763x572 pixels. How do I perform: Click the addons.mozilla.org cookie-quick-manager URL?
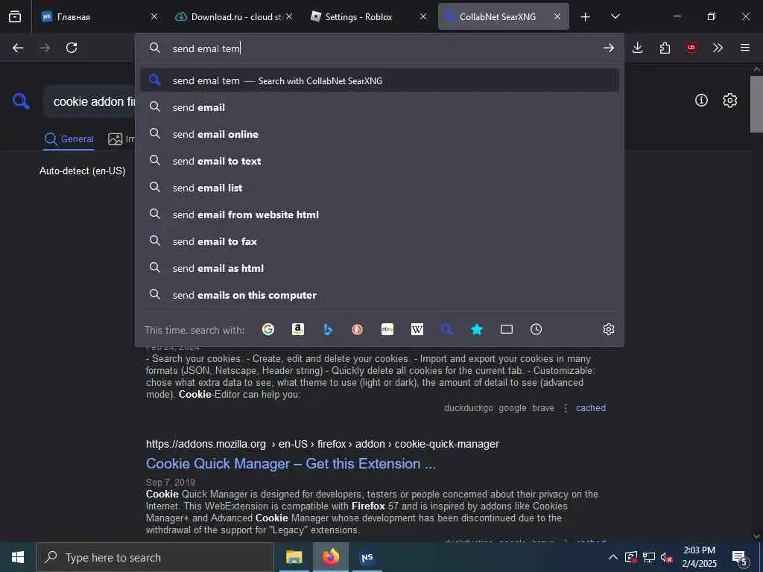(322, 444)
